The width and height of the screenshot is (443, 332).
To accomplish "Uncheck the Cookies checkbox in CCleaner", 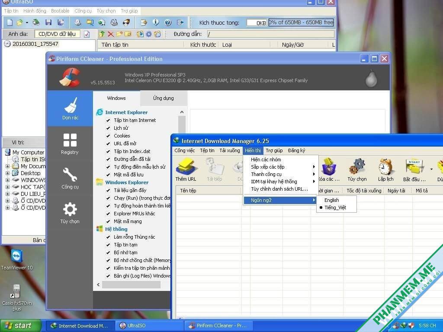I will tap(108, 136).
